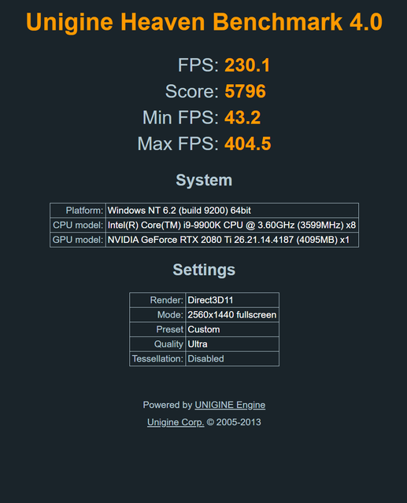Select the 2560x1440 fullscreen mode value

[232, 315]
